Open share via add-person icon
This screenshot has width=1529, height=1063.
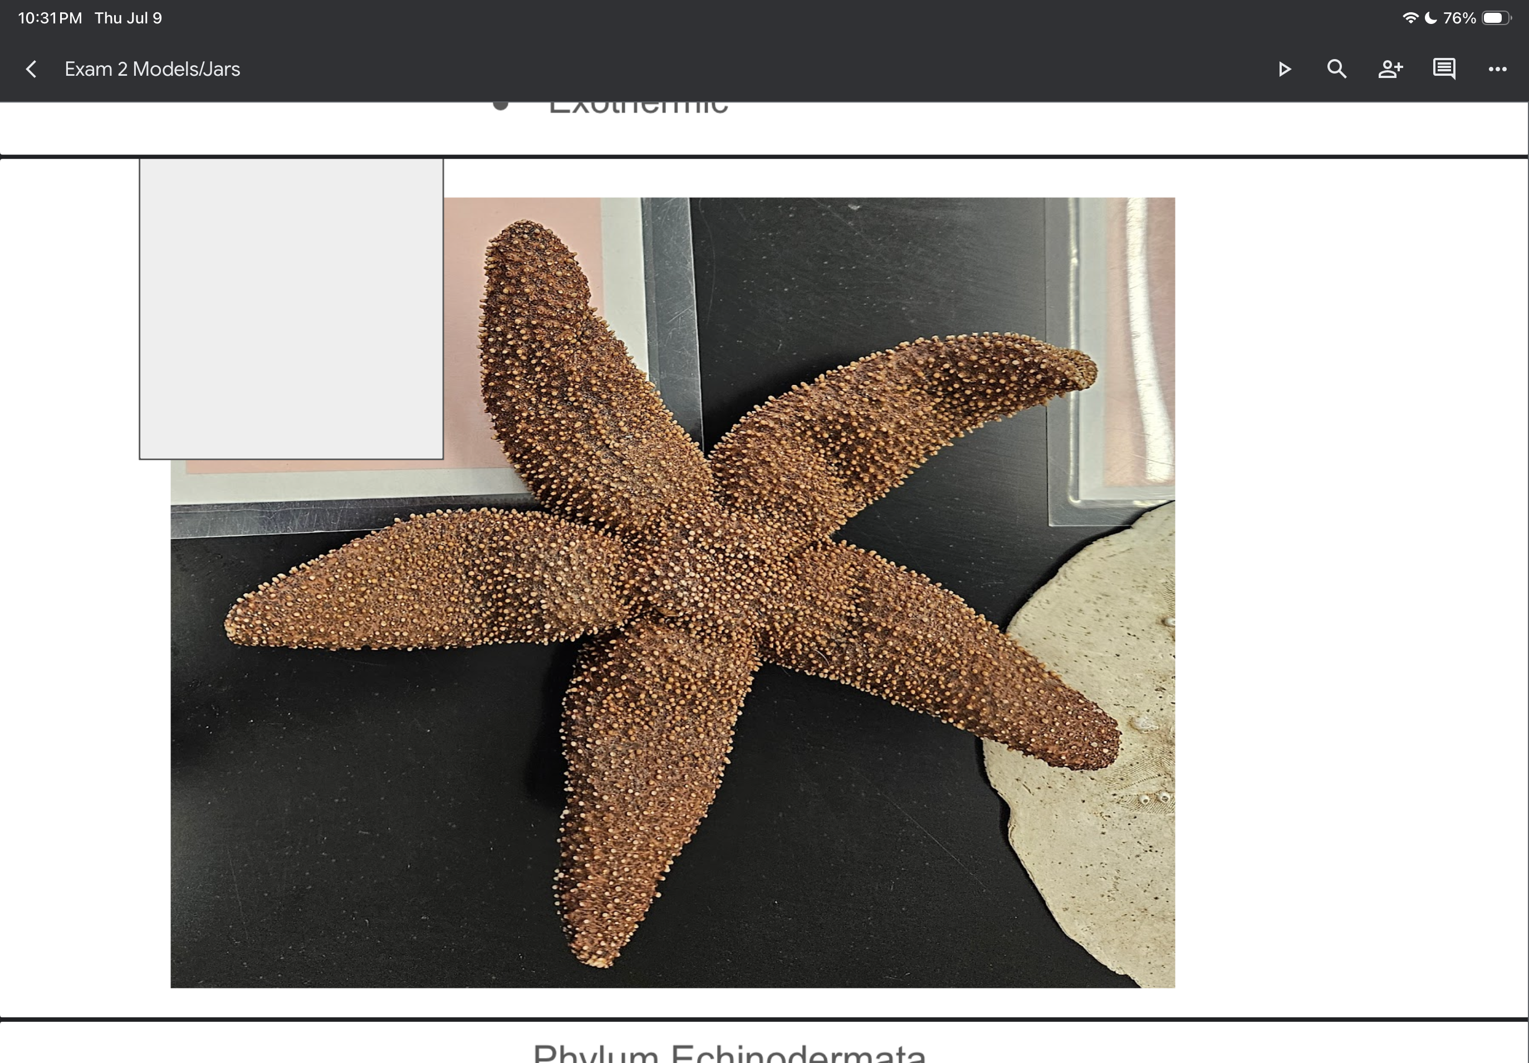click(x=1390, y=69)
